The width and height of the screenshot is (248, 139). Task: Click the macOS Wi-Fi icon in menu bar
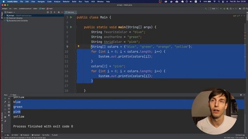214,2
